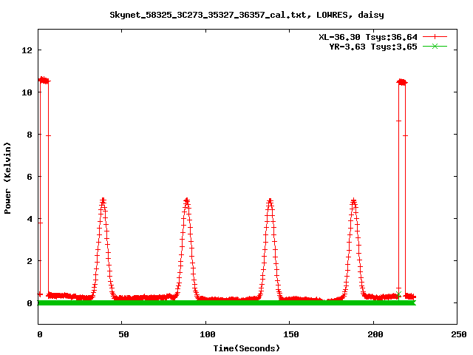Screen dimensions: 473x355
Task: Click the green YR legend line sample
Action: click(x=435, y=46)
